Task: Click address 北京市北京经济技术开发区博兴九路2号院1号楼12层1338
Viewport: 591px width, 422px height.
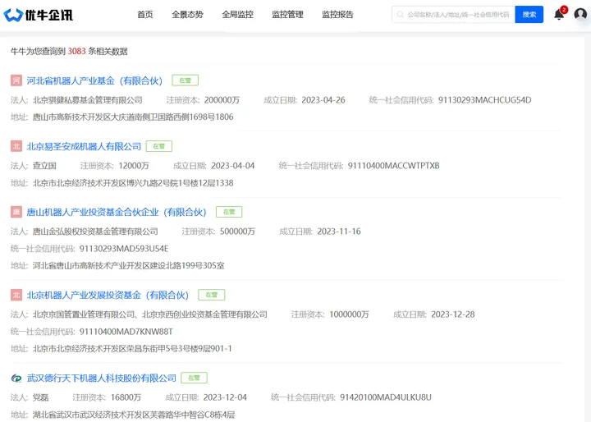Action: point(133,183)
